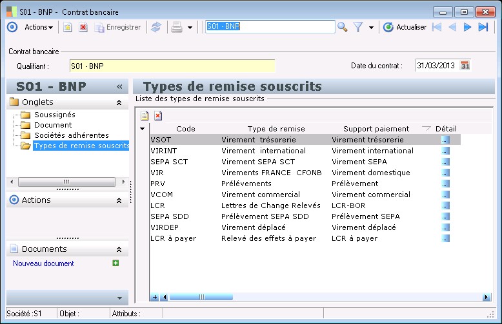
Task: Select Virements FRANCE CFONB cell
Action: (x=271, y=173)
